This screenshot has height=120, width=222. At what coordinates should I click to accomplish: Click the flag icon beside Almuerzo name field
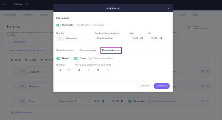(x=60, y=38)
